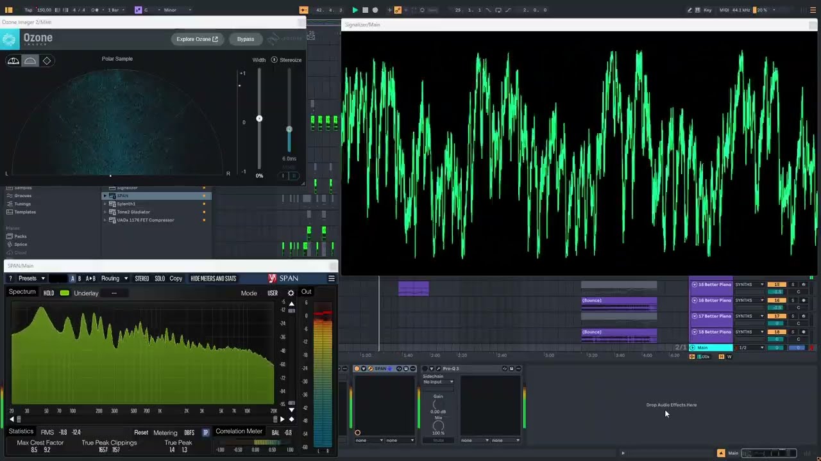
Task: Click the SPAN range down arrow
Action: coord(291,410)
